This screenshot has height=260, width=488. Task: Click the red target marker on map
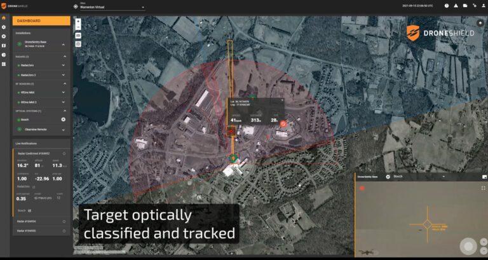pos(283,123)
